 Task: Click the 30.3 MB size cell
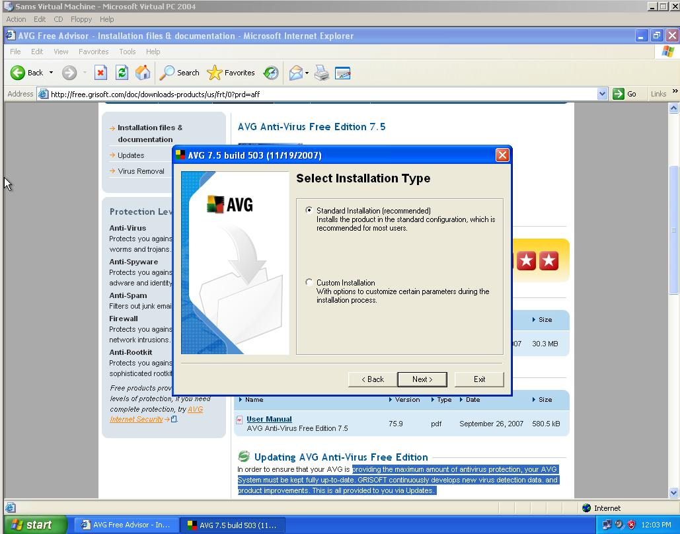pos(545,344)
